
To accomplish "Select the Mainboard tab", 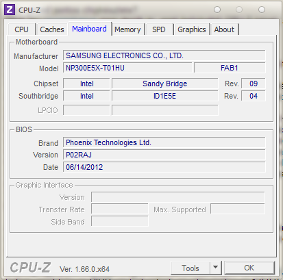I will pos(89,29).
